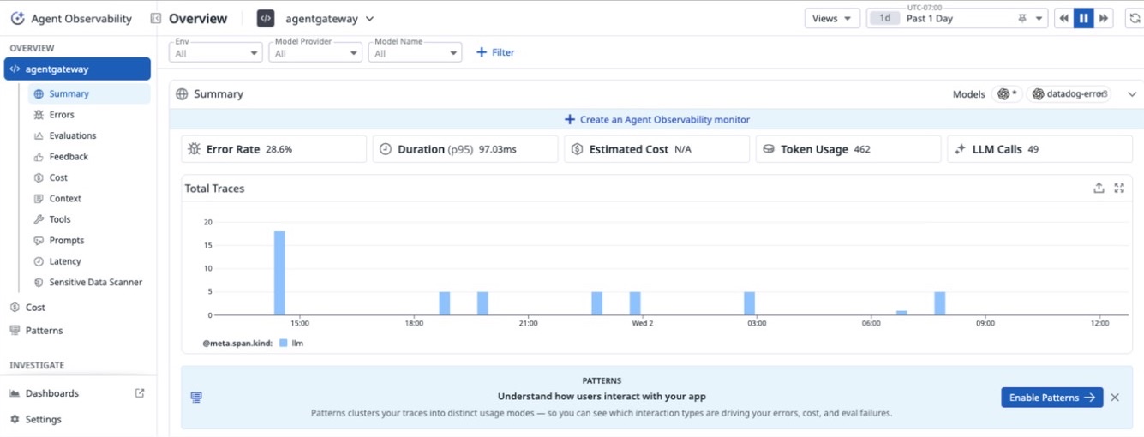Open the Summary sidebar item

point(89,94)
